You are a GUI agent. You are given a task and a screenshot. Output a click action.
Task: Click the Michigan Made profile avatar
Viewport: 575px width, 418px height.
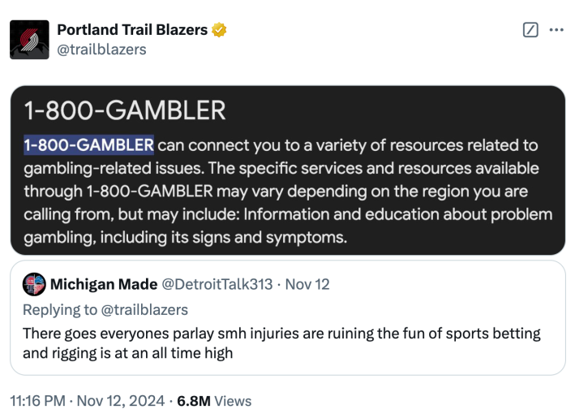[x=33, y=285]
